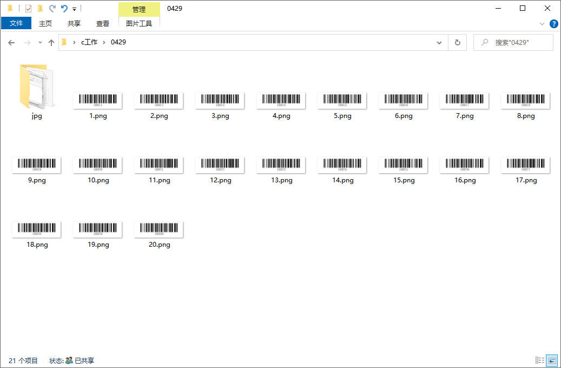Click the folder icon in address bar
Image resolution: width=561 pixels, height=368 pixels.
pyautogui.click(x=64, y=42)
